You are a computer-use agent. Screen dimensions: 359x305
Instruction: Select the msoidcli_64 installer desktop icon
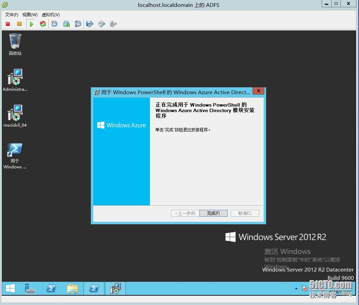click(x=15, y=116)
